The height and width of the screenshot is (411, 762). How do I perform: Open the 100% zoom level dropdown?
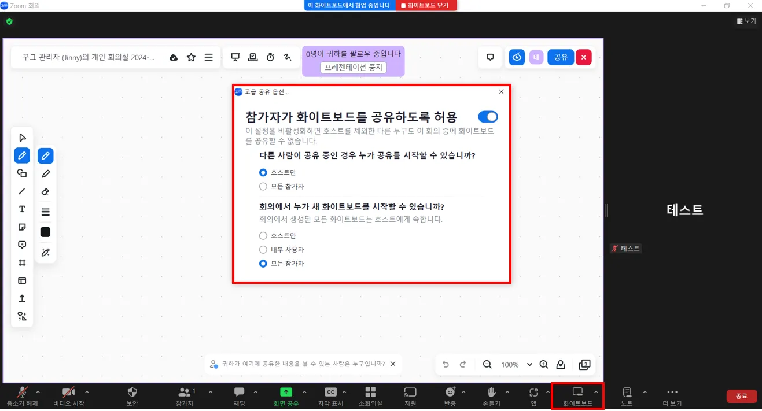point(517,365)
